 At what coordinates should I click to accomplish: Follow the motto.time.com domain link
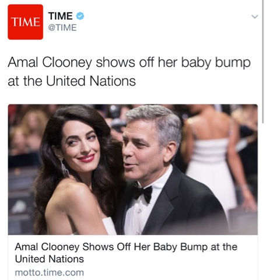click(x=50, y=272)
